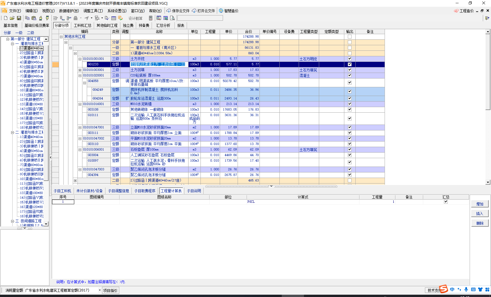Toggle output checkbox for C20砼底板 row
Screen dimensions: 491x297
(350, 75)
